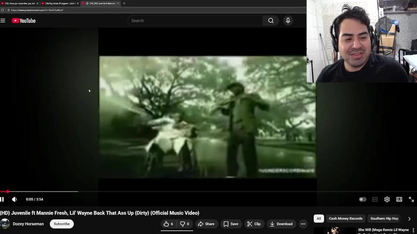Start voice search with microphone icon
The width and height of the screenshot is (417, 234).
click(x=288, y=20)
